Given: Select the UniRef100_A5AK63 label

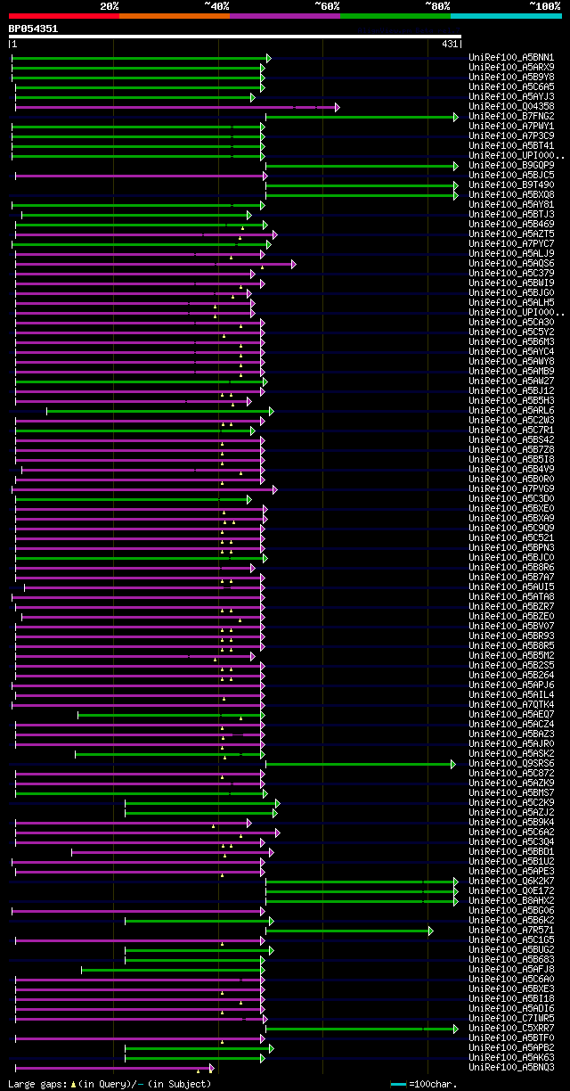Looking at the screenshot, I should click(x=511, y=1058).
